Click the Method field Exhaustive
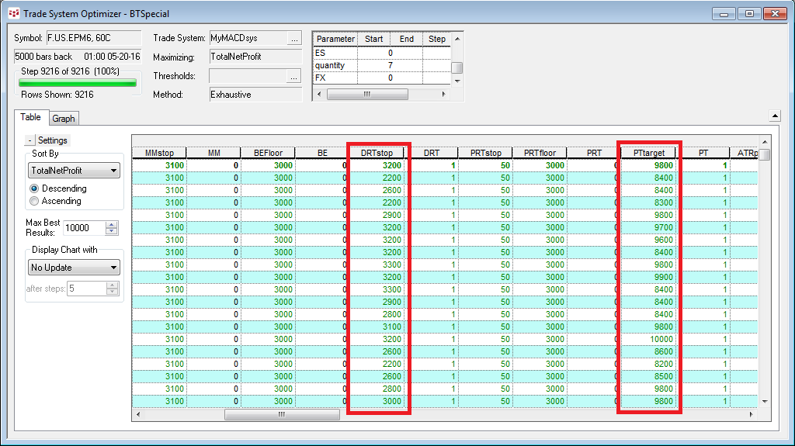795x446 pixels. 255,95
